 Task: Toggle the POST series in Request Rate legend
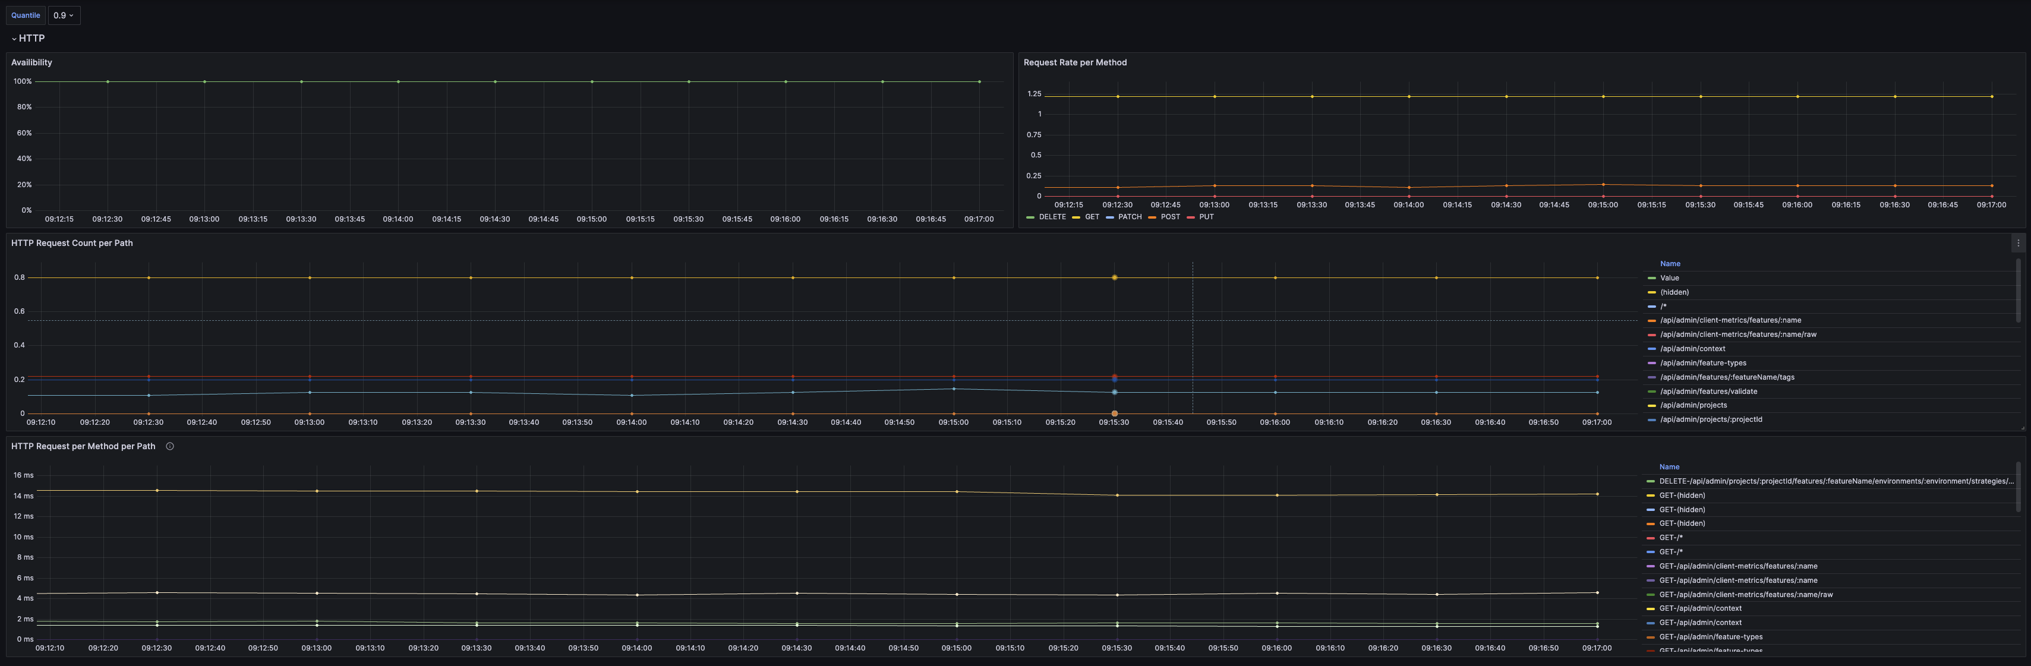1169,217
